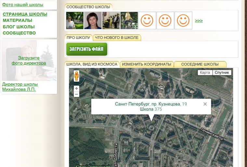
Task: Open the woman portrait community photo
Action: click(x=93, y=20)
